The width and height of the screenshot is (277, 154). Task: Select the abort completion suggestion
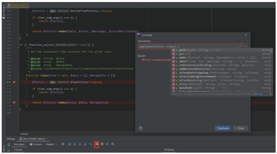(x=221, y=62)
